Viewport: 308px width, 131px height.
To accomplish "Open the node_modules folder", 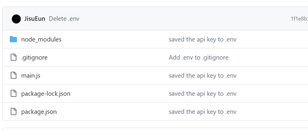I will (x=41, y=39).
